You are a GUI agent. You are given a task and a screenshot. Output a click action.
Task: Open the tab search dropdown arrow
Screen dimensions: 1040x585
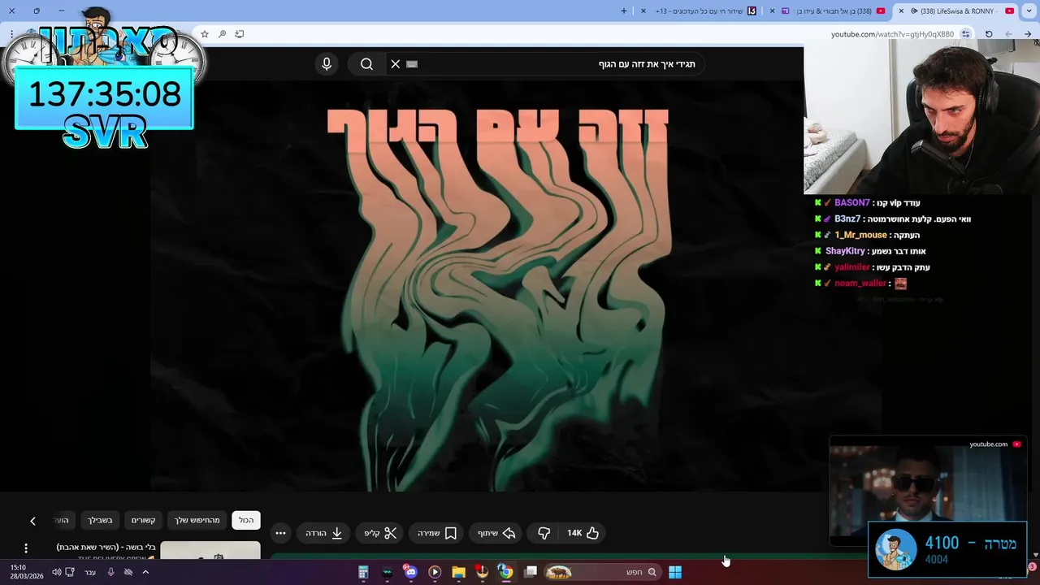pyautogui.click(x=1029, y=11)
